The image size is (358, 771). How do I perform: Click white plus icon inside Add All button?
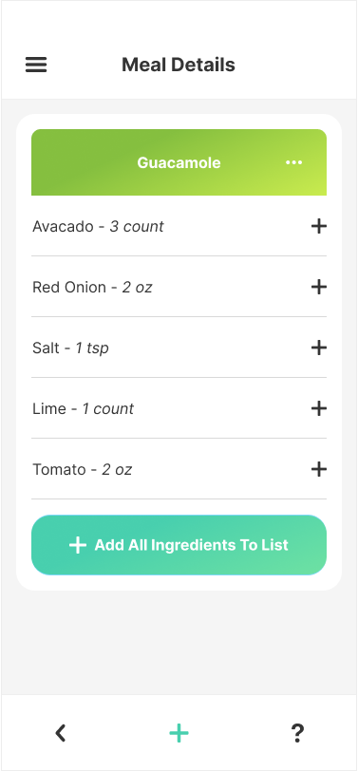[x=78, y=545]
